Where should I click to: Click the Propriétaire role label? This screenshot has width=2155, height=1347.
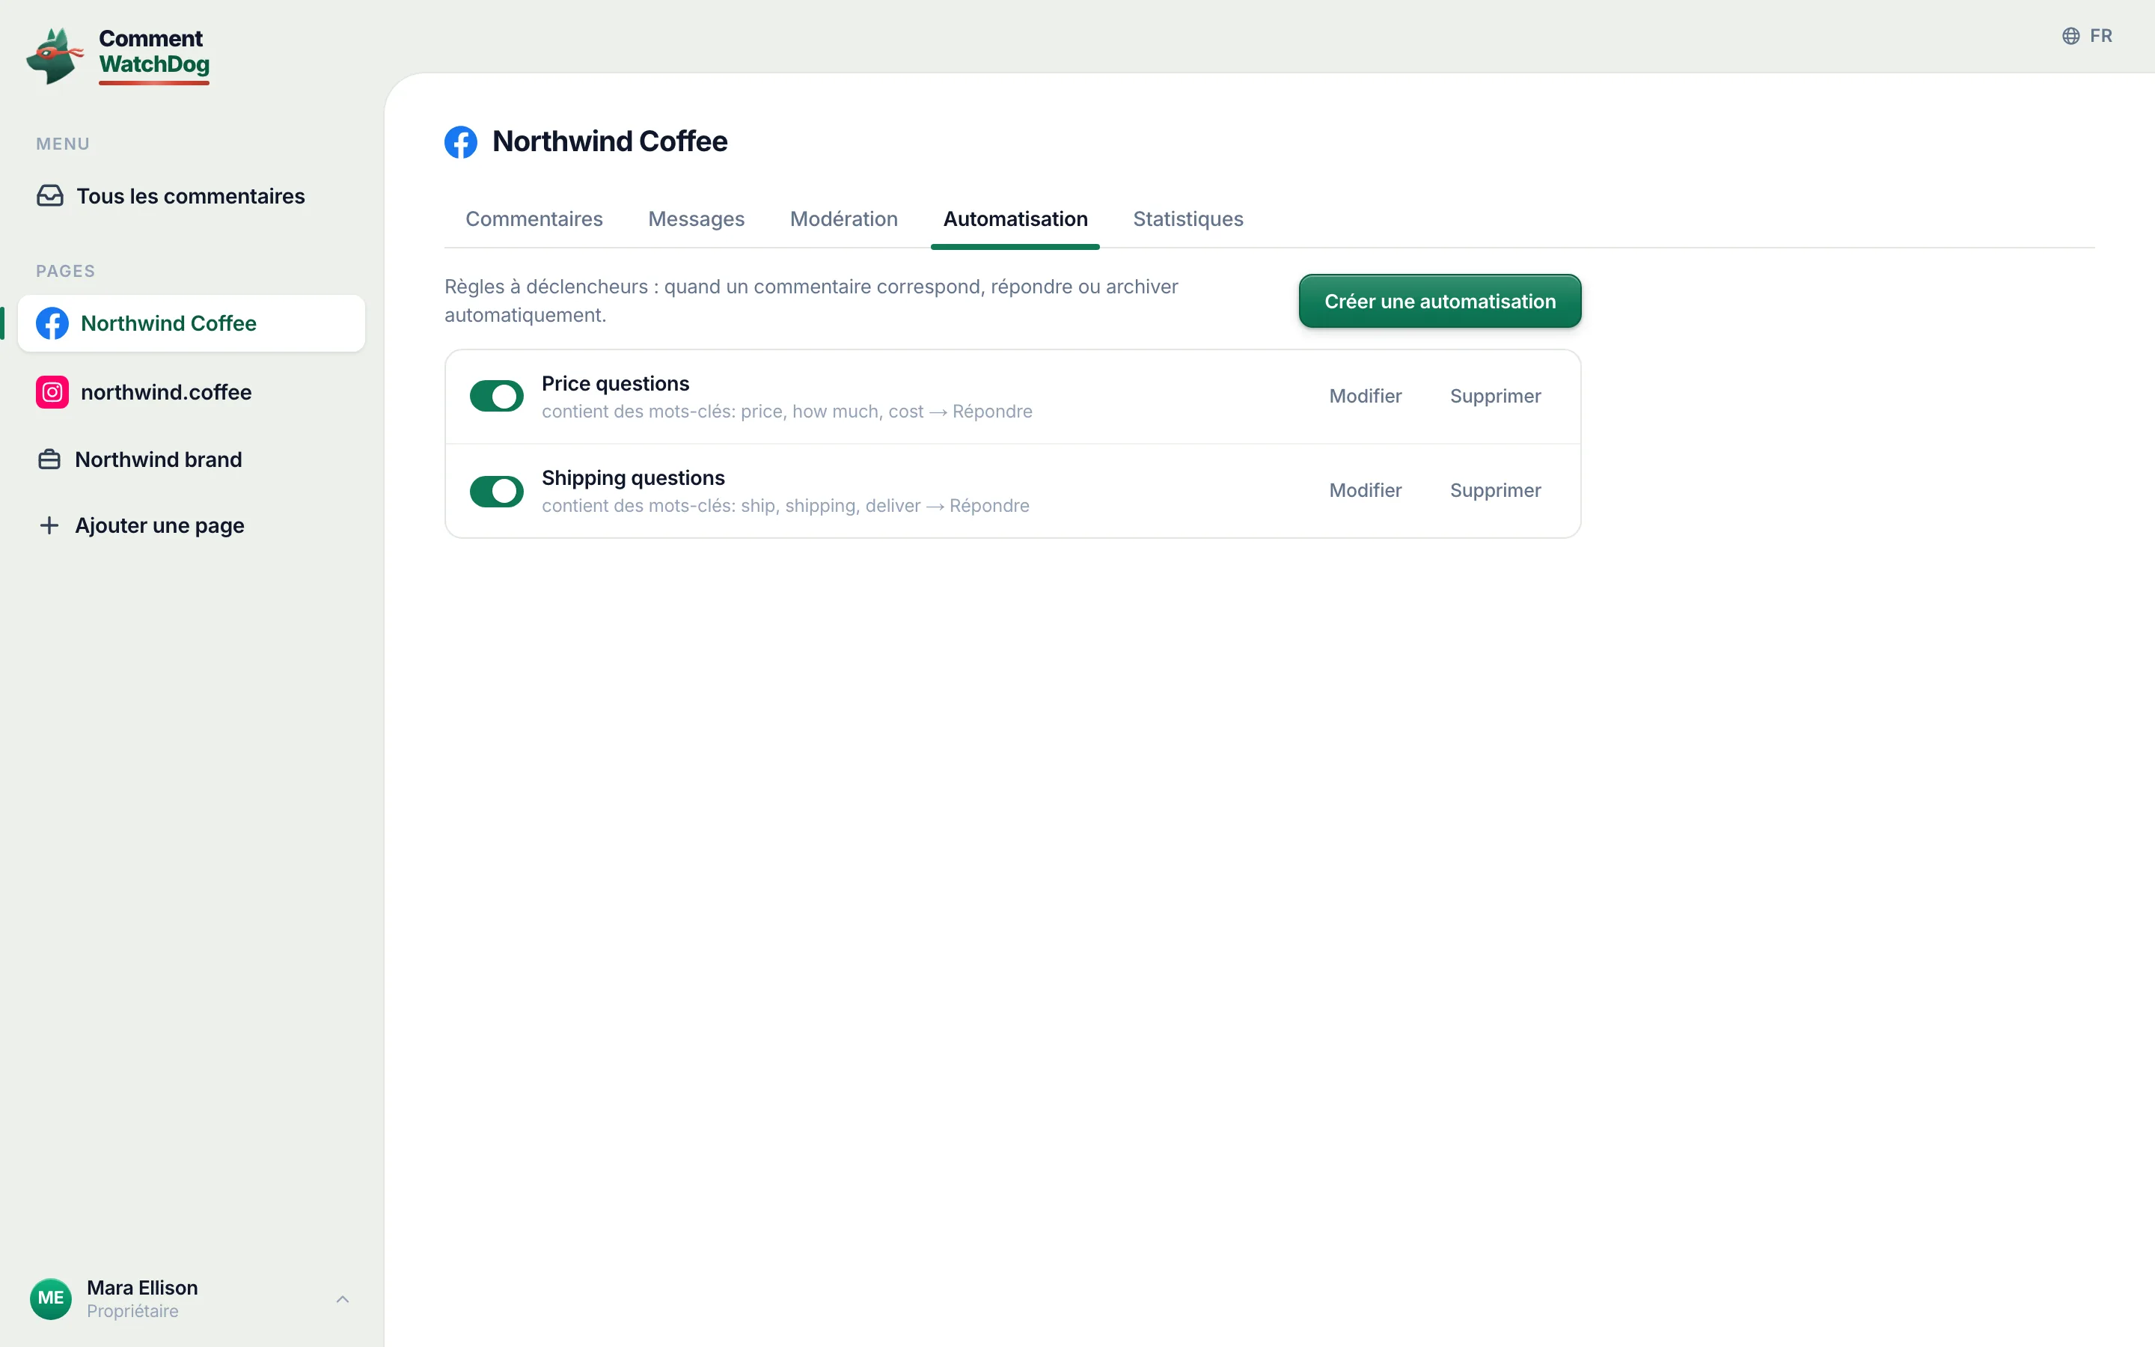tap(132, 1311)
